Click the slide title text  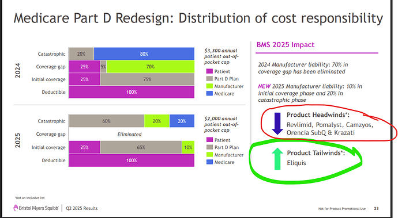(x=198, y=18)
